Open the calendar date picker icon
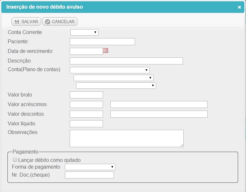This screenshot has width=246, height=192. click(106, 51)
